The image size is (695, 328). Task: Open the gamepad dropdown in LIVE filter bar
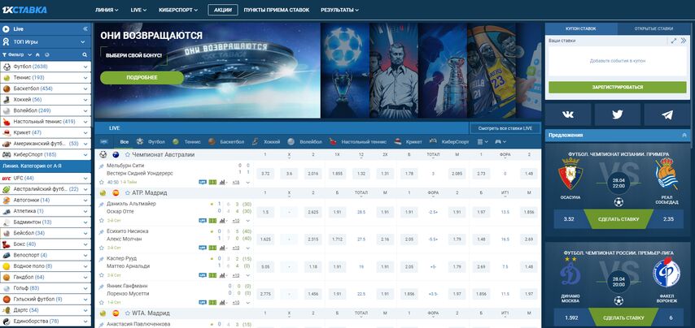pos(500,142)
